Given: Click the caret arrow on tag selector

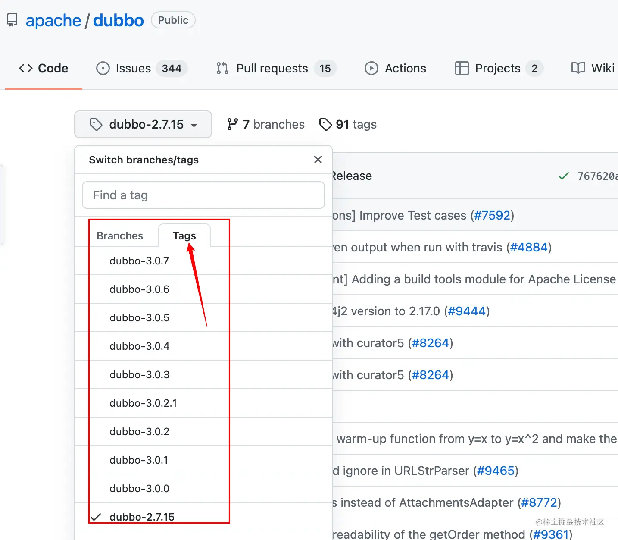Looking at the screenshot, I should point(194,126).
